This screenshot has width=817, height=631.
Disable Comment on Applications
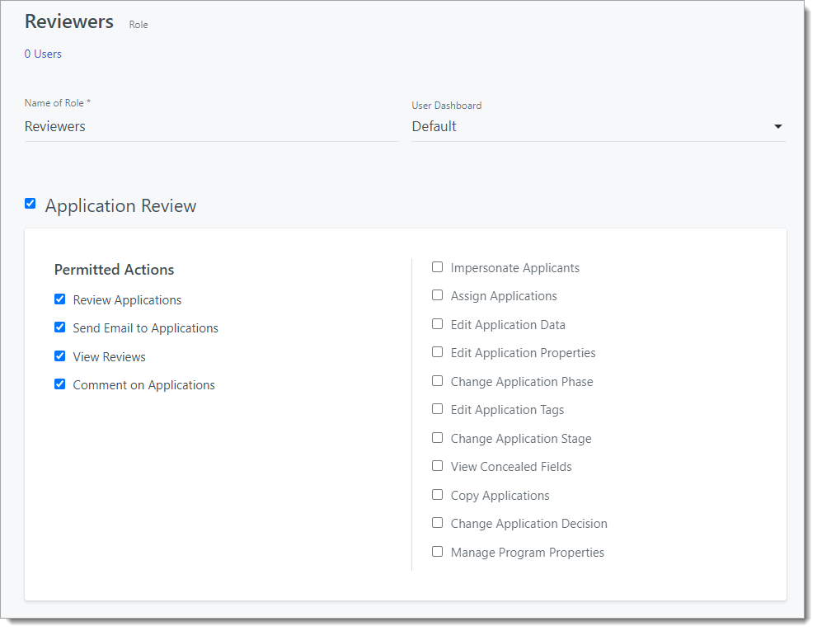pos(59,384)
